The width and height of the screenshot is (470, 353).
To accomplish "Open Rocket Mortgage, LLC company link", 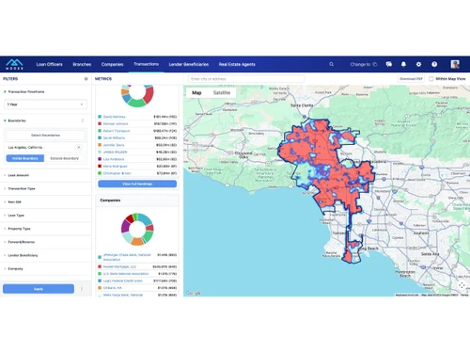I will point(119,266).
